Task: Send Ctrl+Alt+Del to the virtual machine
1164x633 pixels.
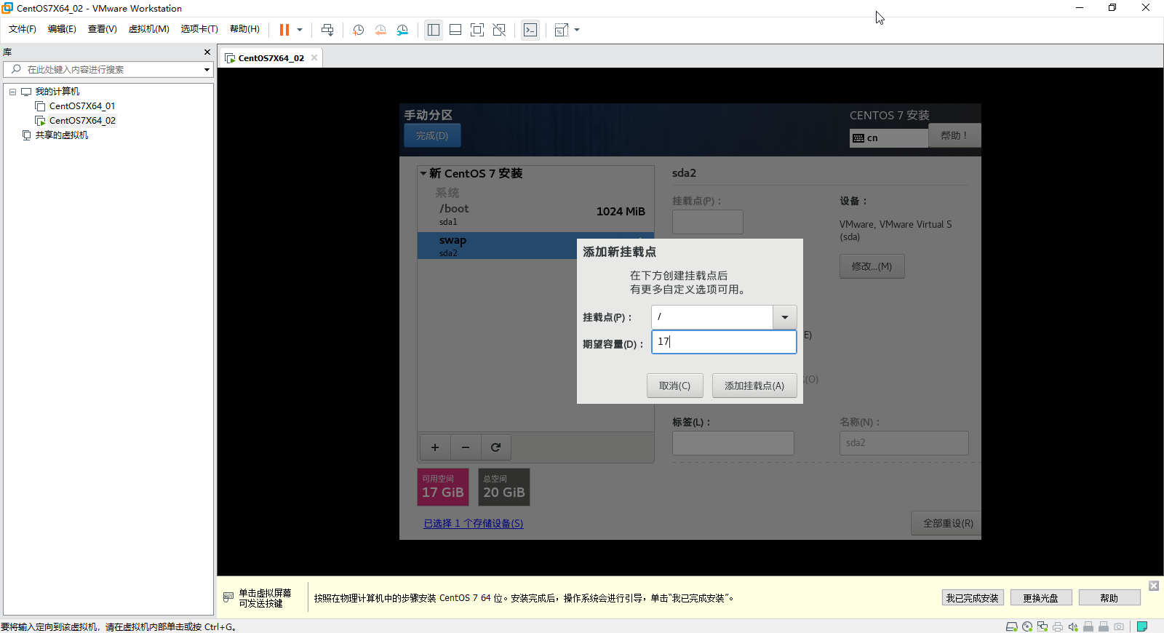Action: pos(327,30)
